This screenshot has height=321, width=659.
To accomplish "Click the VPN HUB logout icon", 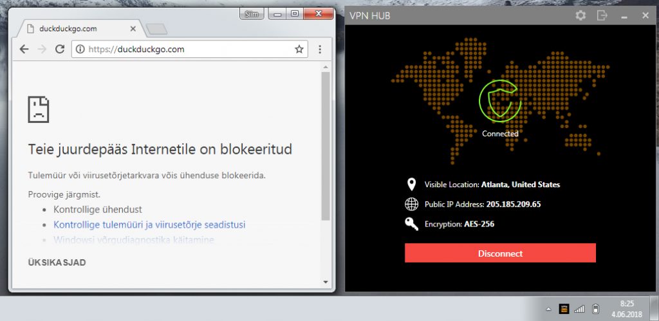I will click(x=602, y=15).
